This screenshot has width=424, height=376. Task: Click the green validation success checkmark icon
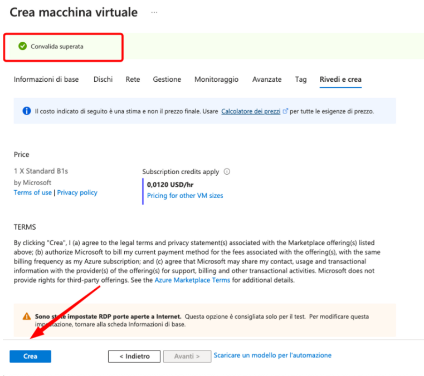[22, 47]
